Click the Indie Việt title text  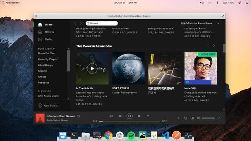tap(190, 88)
